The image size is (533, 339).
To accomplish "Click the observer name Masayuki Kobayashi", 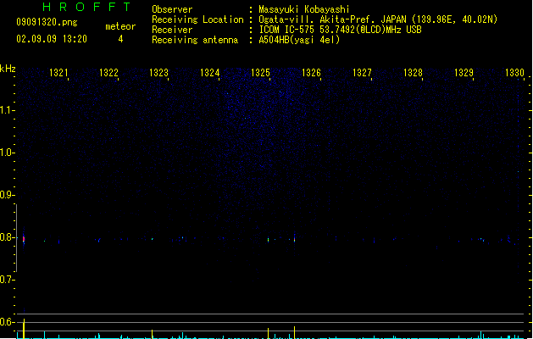I will [304, 9].
